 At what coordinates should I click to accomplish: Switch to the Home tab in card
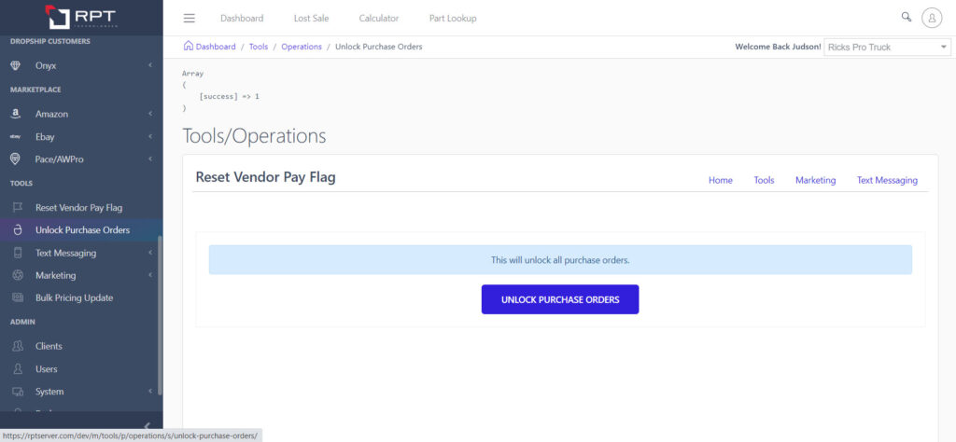point(721,180)
